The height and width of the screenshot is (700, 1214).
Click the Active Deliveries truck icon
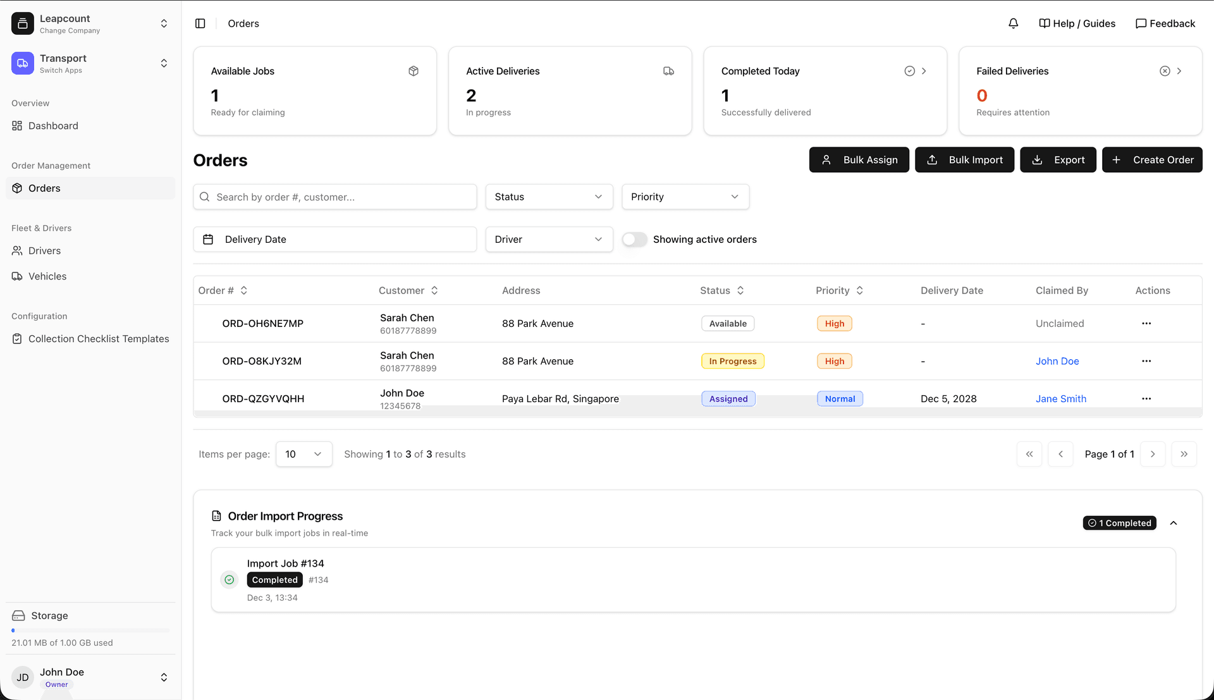coord(668,71)
